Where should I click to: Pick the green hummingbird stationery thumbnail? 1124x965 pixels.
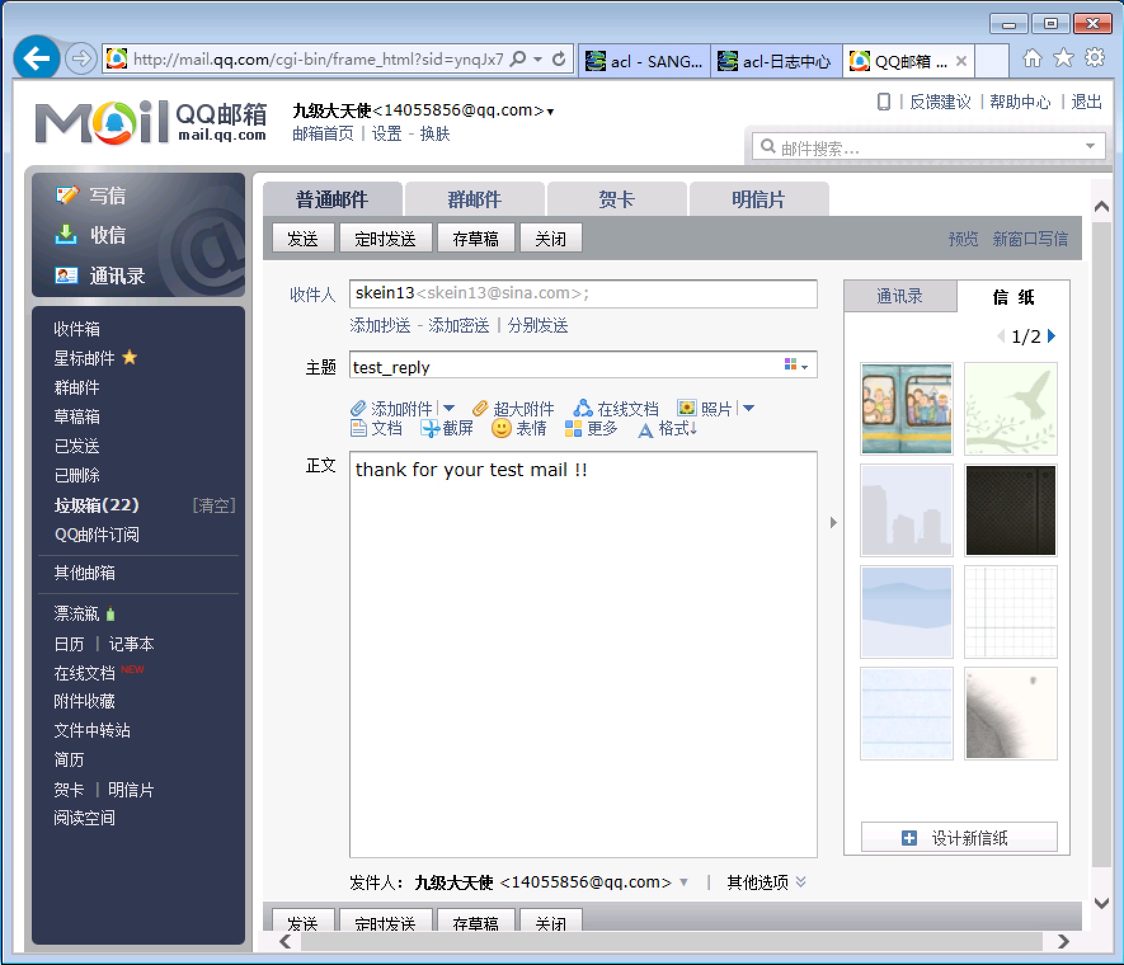1011,409
